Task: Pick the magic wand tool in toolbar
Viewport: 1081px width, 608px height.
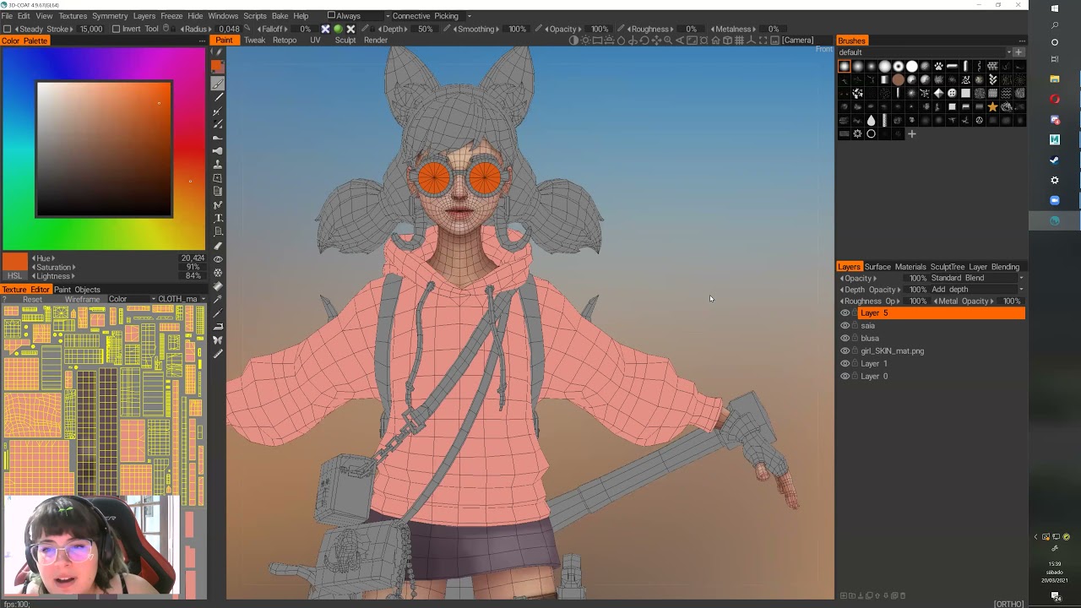Action: pyautogui.click(x=218, y=299)
